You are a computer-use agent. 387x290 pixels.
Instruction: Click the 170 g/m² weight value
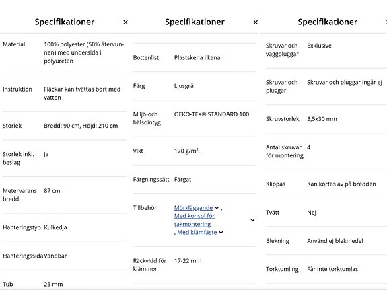187,151
